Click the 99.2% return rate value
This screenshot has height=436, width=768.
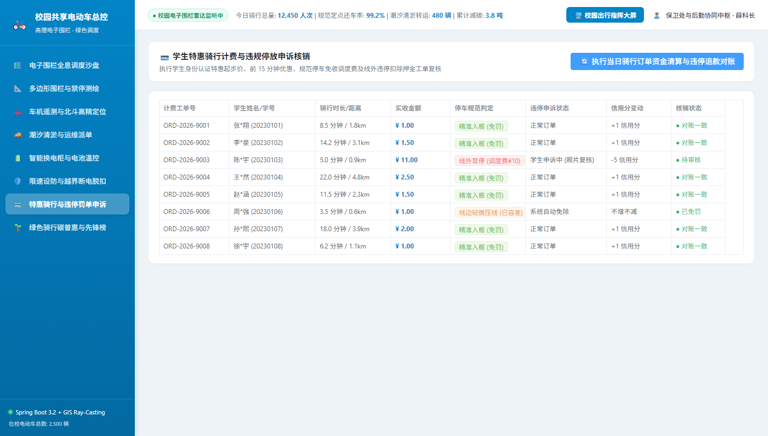tap(375, 16)
